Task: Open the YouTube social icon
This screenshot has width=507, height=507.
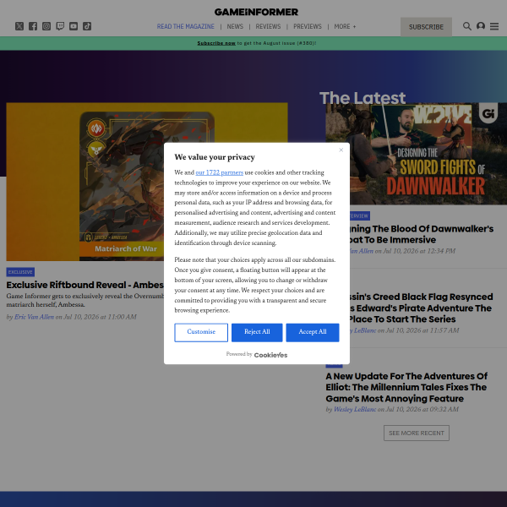Action: coord(74,26)
